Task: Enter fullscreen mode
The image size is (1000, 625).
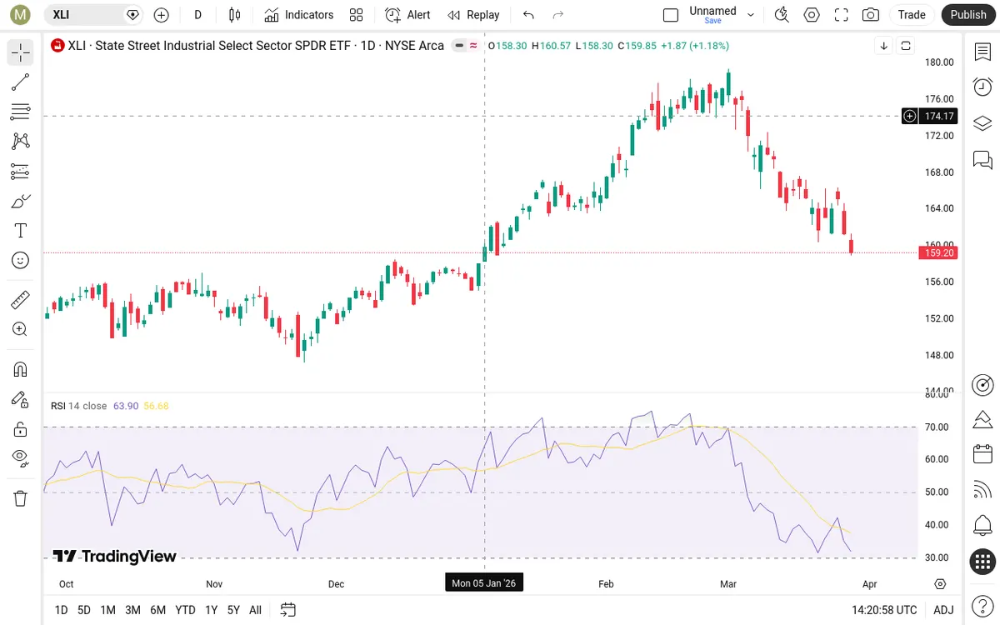Action: 841,15
